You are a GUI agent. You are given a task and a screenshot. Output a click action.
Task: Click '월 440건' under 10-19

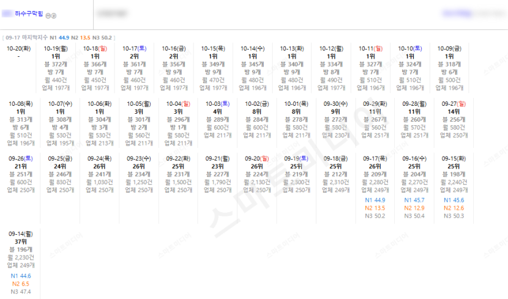pos(56,80)
